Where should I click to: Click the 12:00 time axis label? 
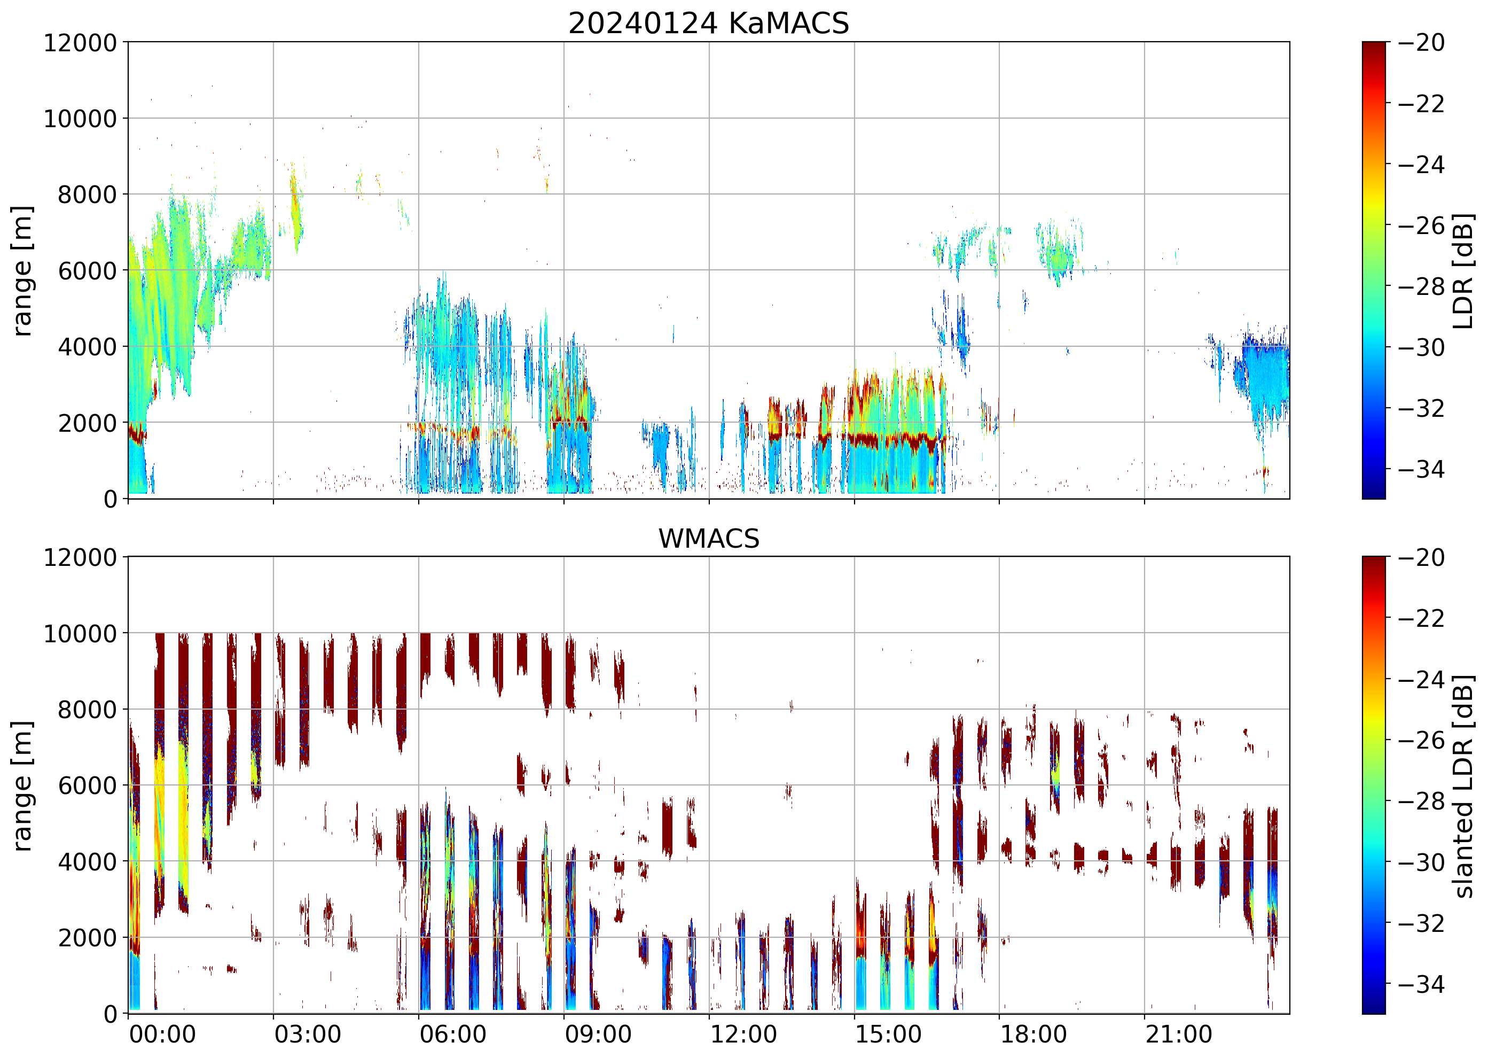[x=743, y=1034]
